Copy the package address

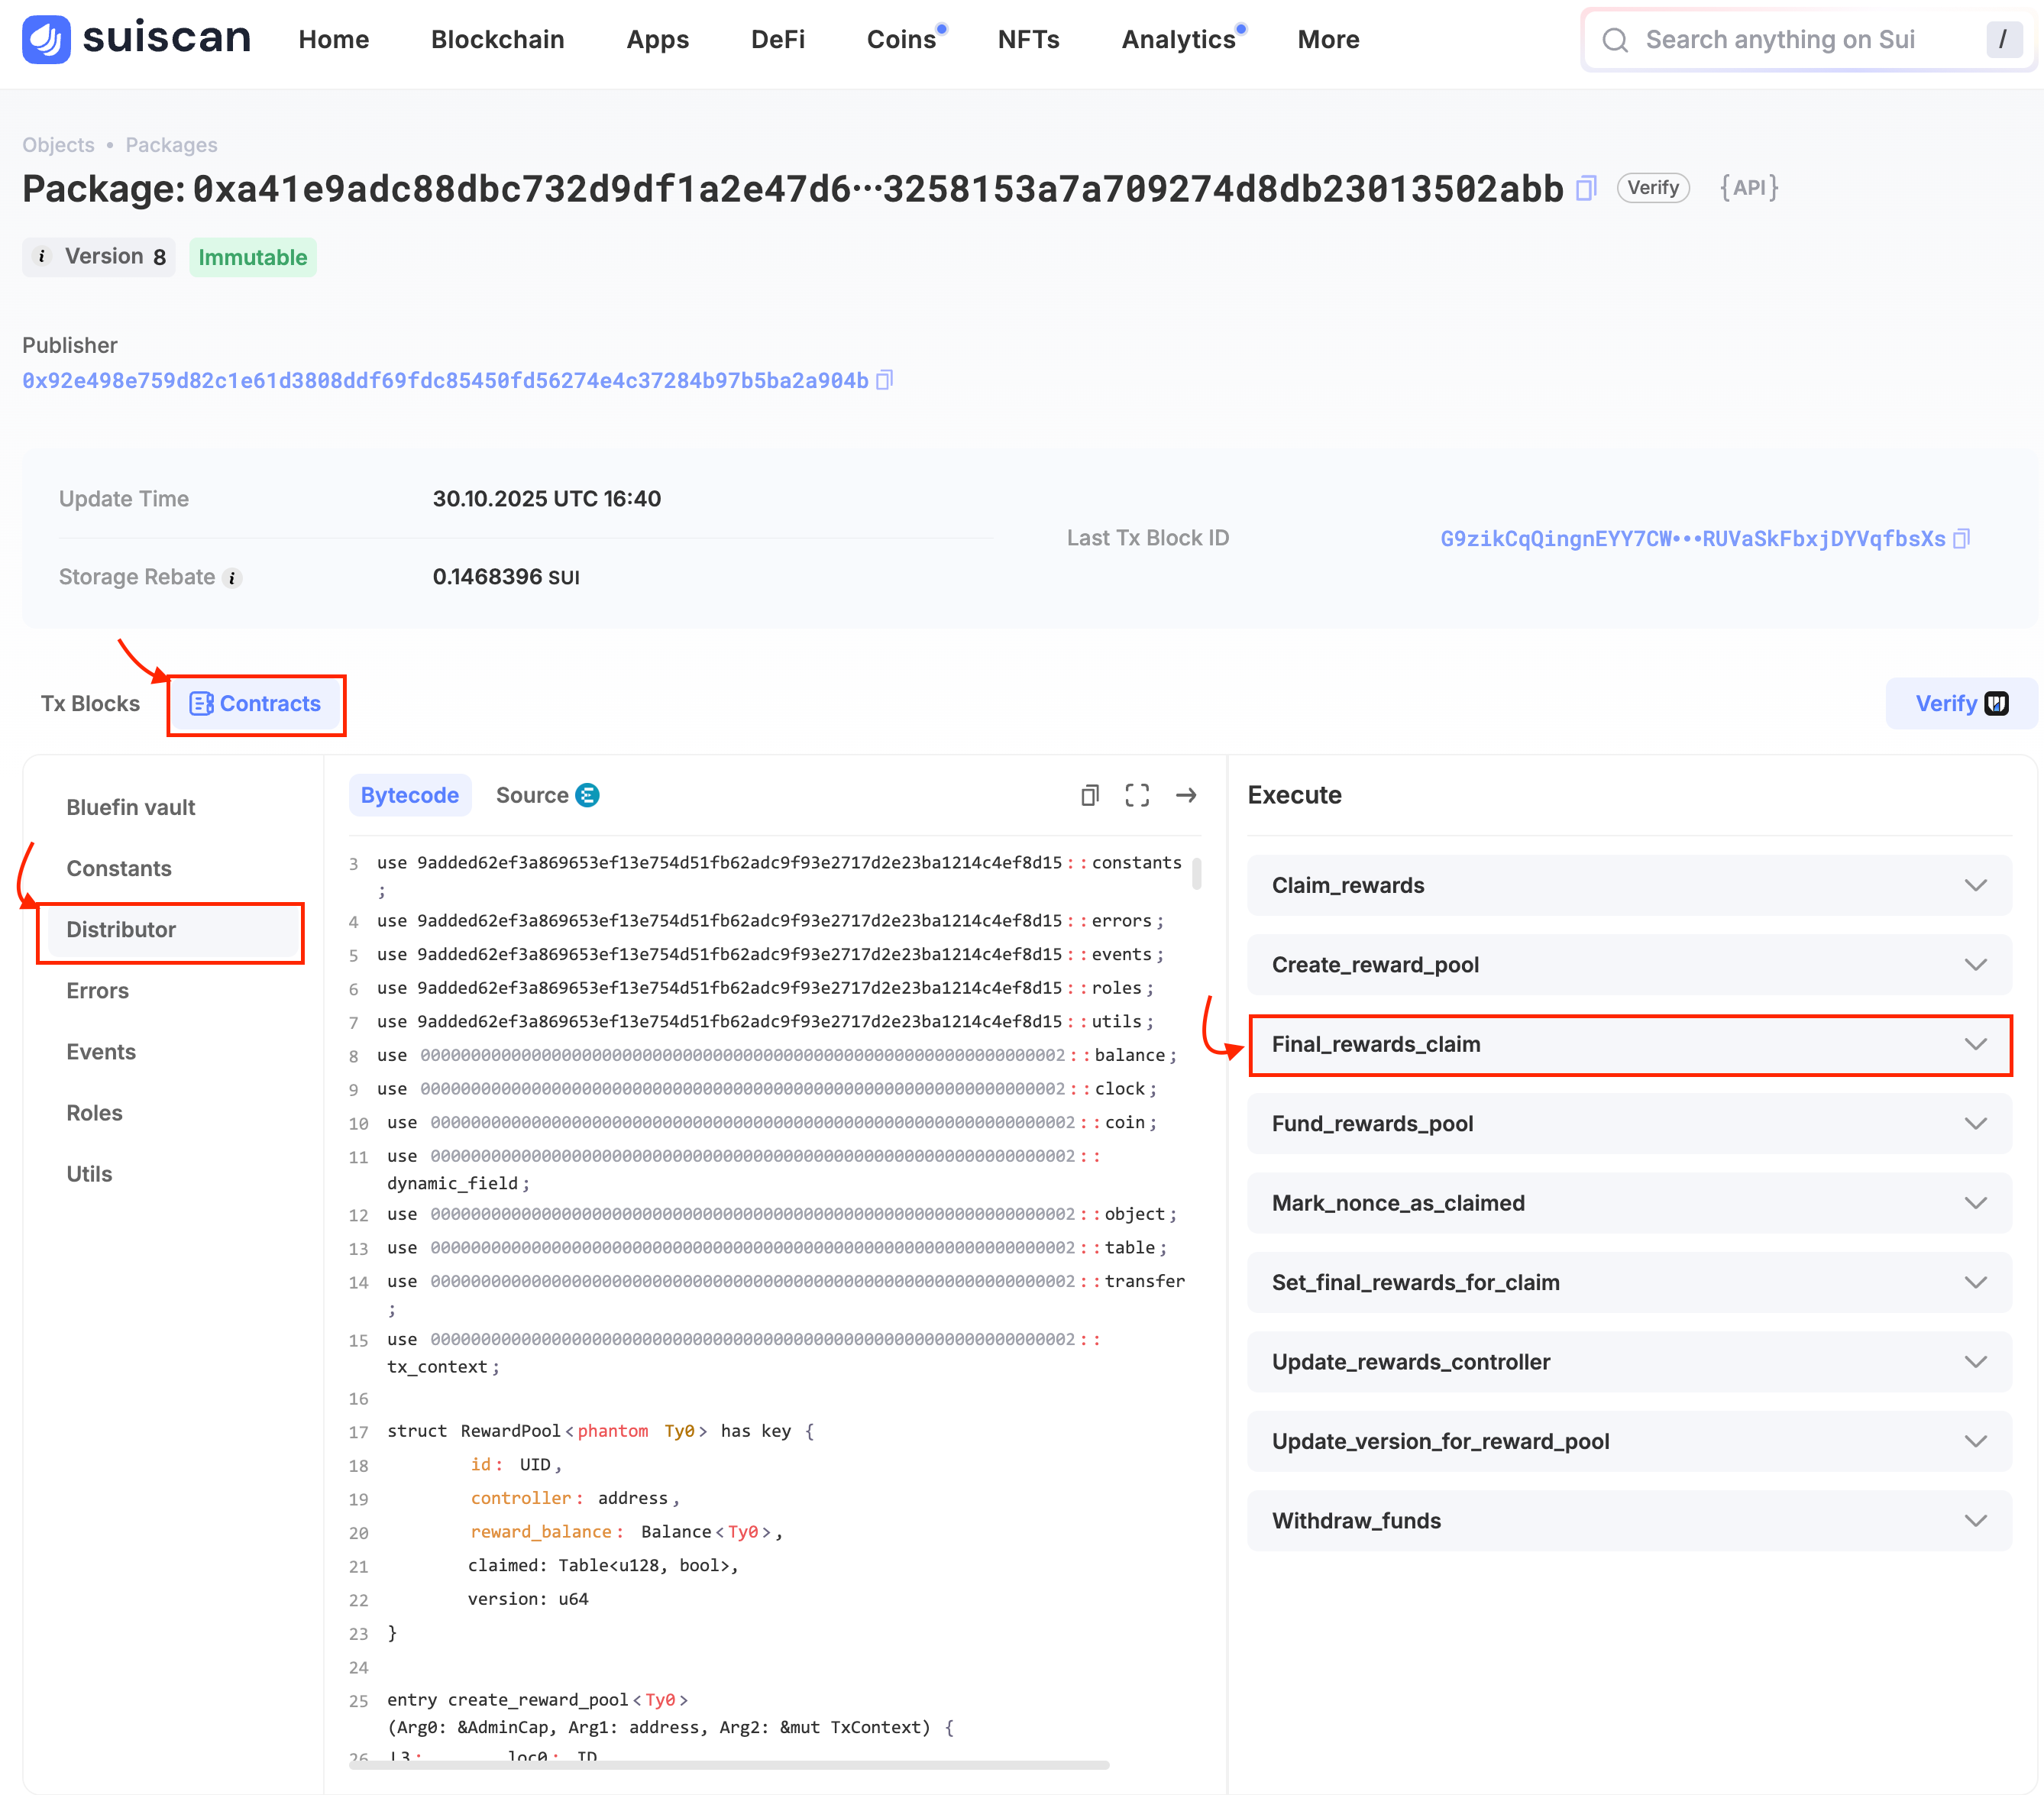tap(1586, 188)
